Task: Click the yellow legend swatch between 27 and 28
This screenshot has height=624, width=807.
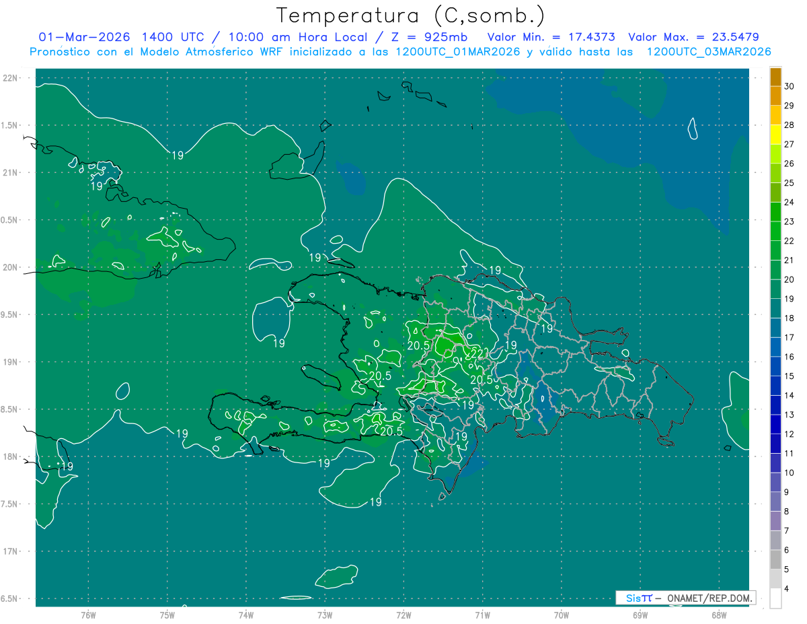Action: pos(775,135)
